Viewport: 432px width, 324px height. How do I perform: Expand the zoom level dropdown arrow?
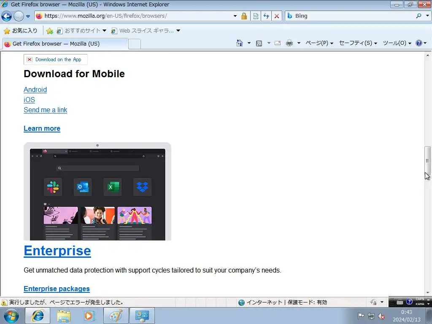point(382,302)
